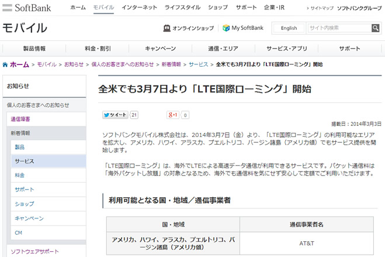385x257 pixels.
Task: Go to 個人のお客さまへのお知らせ breadcrumb
Action: 123,64
